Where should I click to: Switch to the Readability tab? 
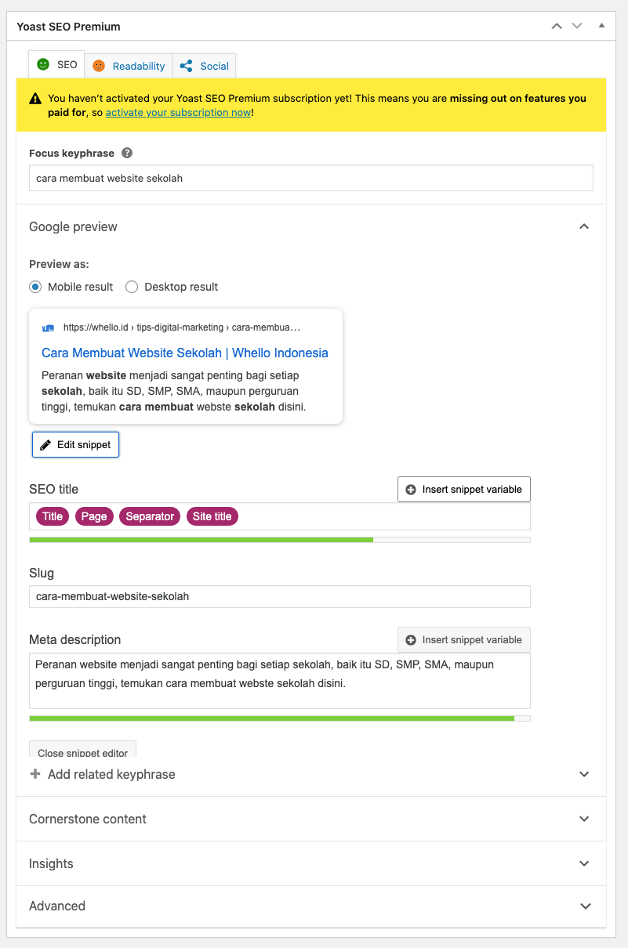coord(129,66)
